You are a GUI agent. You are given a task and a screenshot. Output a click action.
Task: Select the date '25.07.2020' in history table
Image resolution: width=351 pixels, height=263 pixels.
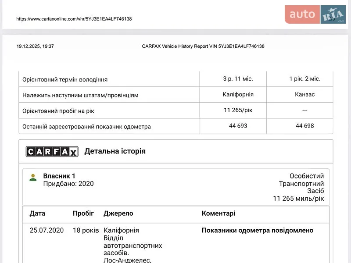[47, 231]
